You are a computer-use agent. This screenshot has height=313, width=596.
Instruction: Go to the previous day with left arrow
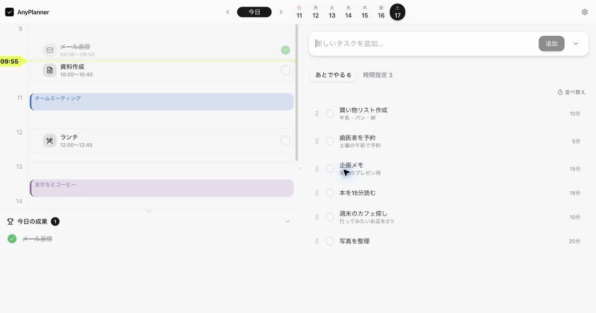coord(227,12)
